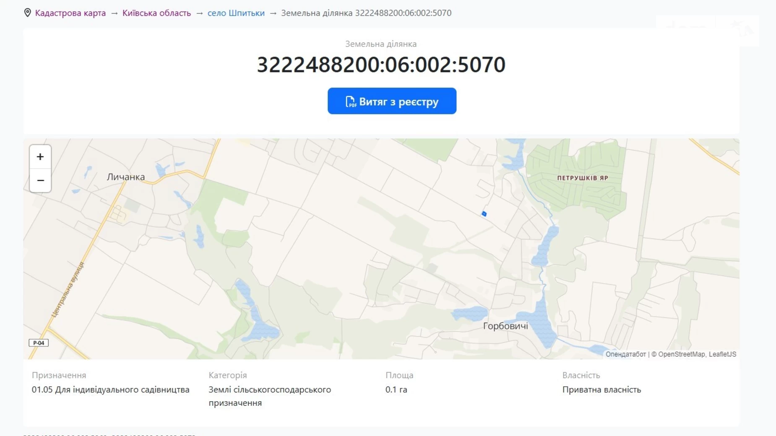The height and width of the screenshot is (436, 776).
Task: Open the Кадастрова карта breadcrumb link
Action: pos(70,13)
